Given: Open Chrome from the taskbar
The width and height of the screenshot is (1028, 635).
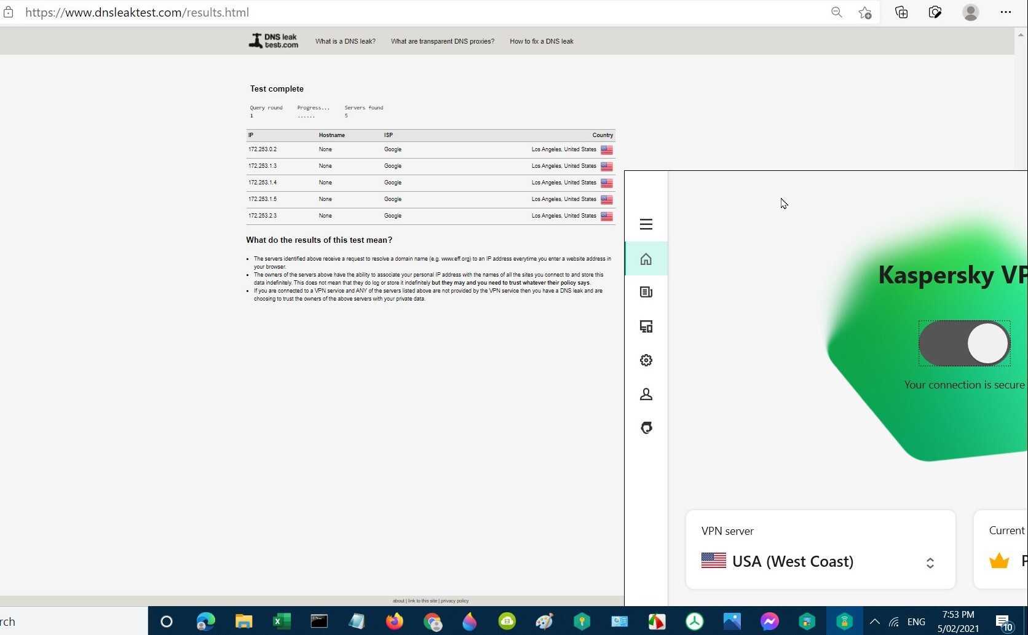Looking at the screenshot, I should point(432,621).
